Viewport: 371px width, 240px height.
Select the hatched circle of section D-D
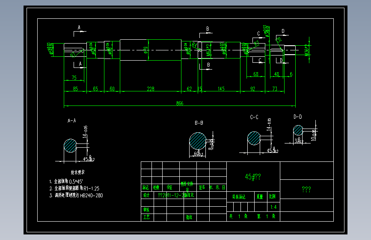click(x=298, y=130)
